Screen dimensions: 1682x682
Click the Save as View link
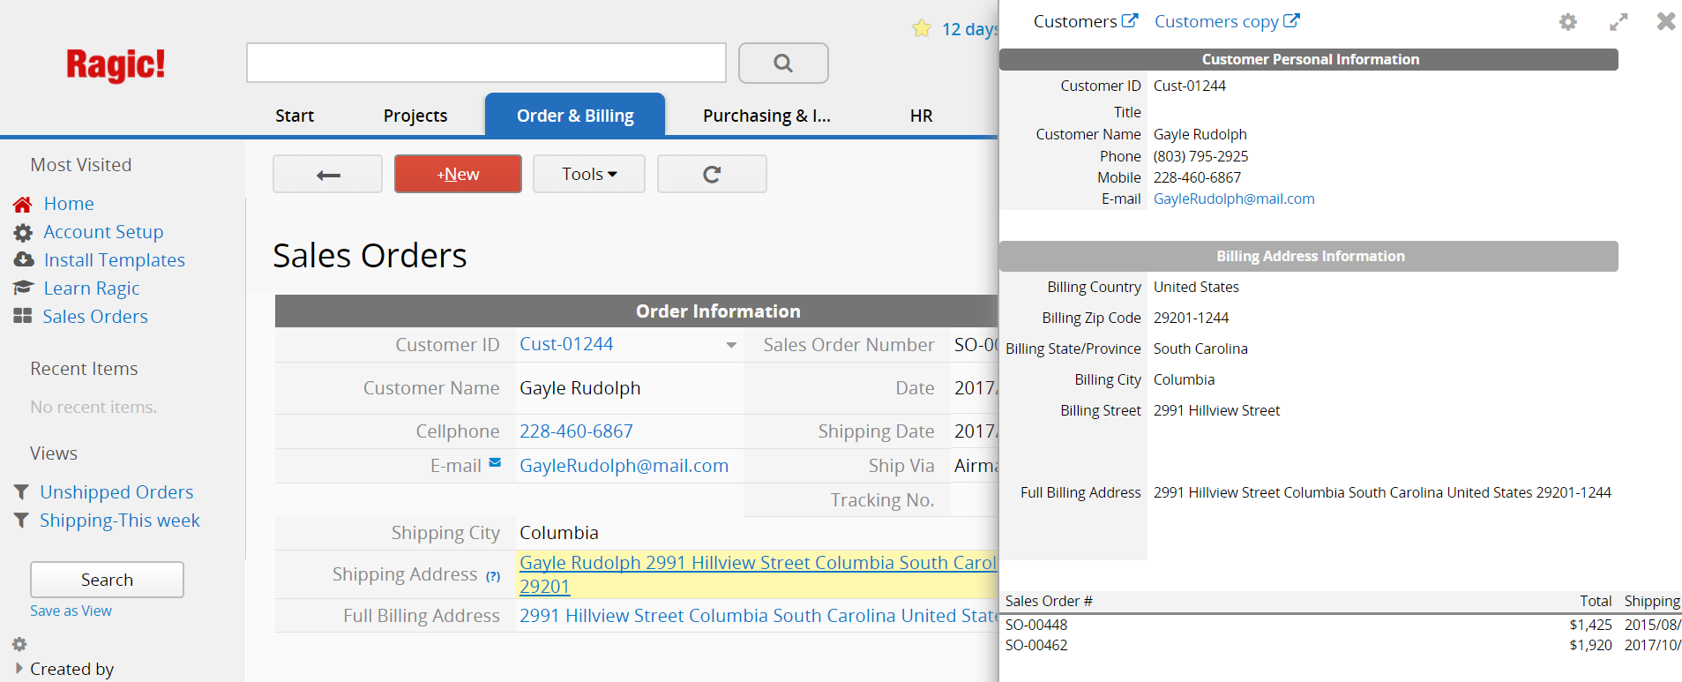pos(71,611)
